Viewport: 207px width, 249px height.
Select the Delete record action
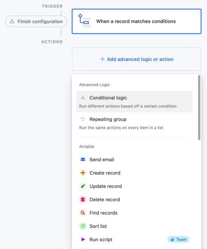tap(135, 200)
